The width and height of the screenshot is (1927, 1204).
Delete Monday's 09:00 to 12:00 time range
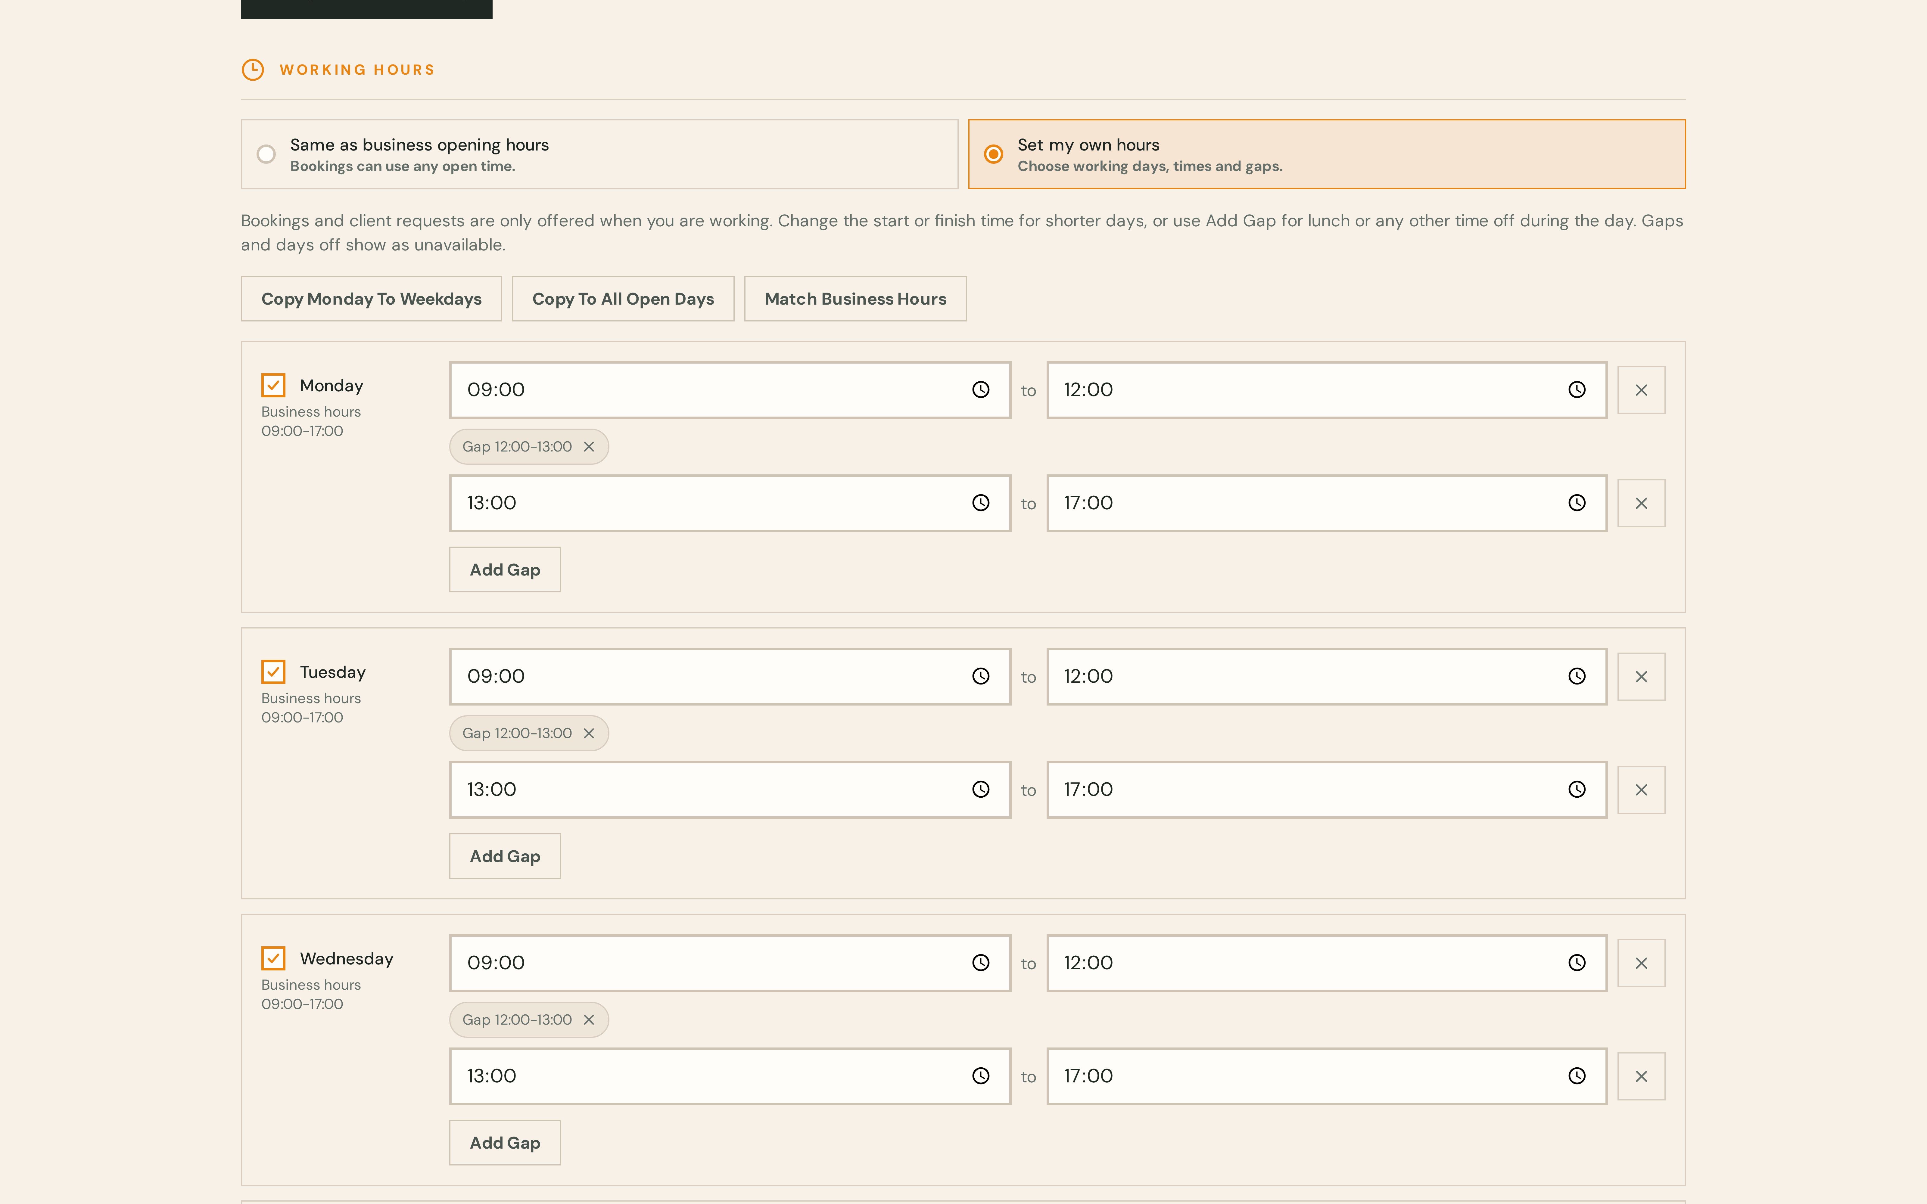1641,390
